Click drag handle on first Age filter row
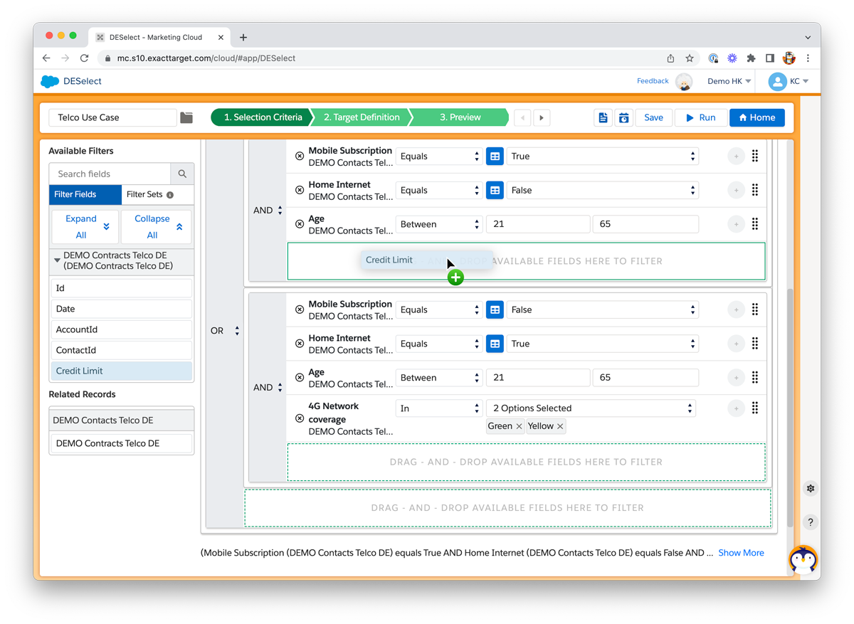The height and width of the screenshot is (624, 854). pyautogui.click(x=755, y=224)
